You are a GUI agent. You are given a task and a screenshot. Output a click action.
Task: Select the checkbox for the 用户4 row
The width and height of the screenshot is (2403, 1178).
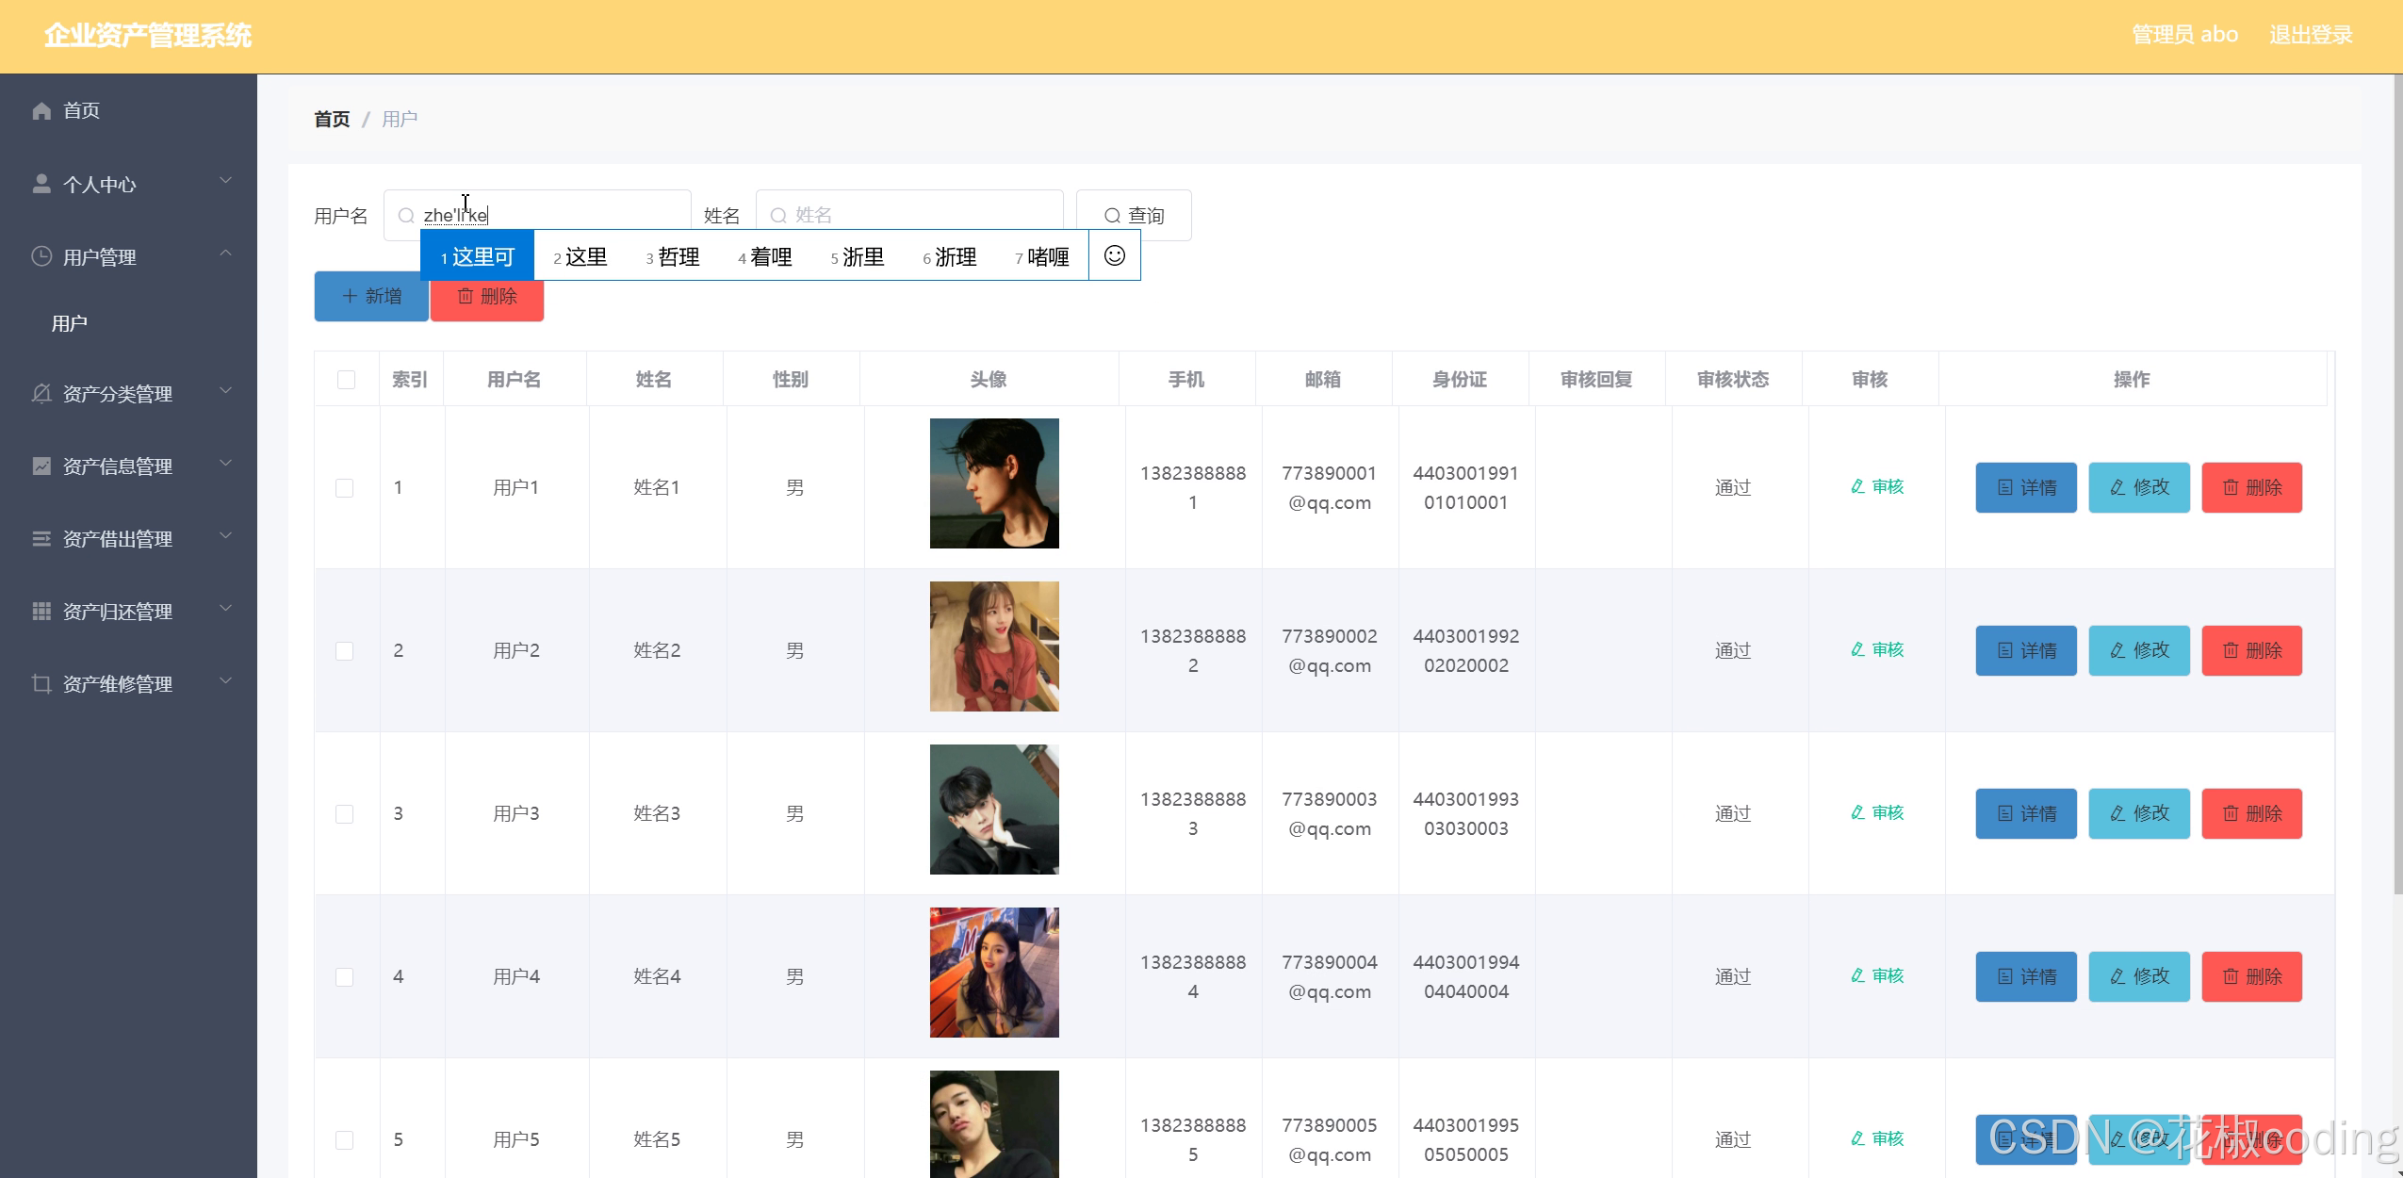click(x=345, y=977)
